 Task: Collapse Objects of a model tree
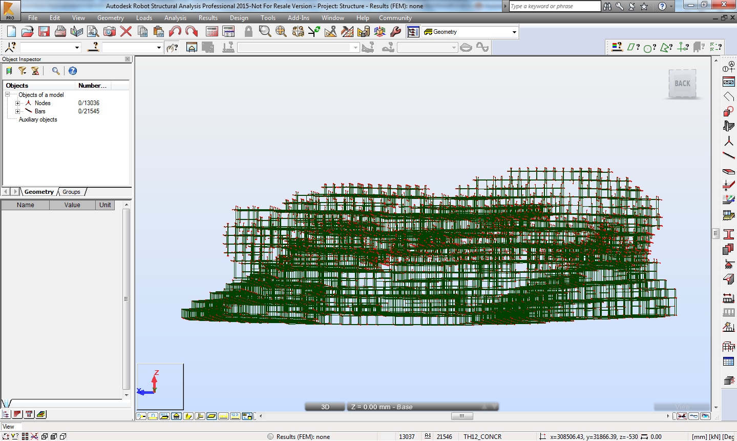7,95
